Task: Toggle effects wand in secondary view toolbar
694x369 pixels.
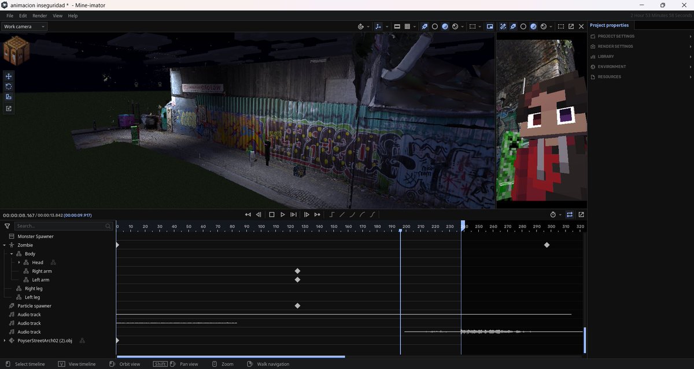Action: [x=503, y=27]
